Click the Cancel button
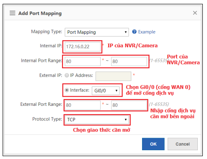Screen dimensions: 207x159 183,144
